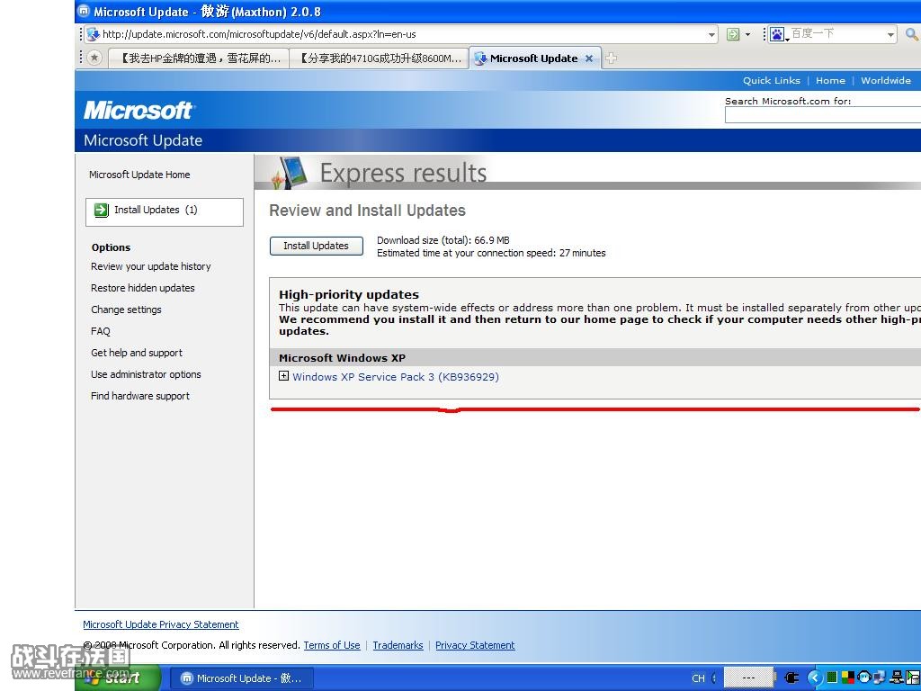Switch to the 我去HP金牌的遭遇 tab
Screen dimensions: 921x691
(x=199, y=58)
